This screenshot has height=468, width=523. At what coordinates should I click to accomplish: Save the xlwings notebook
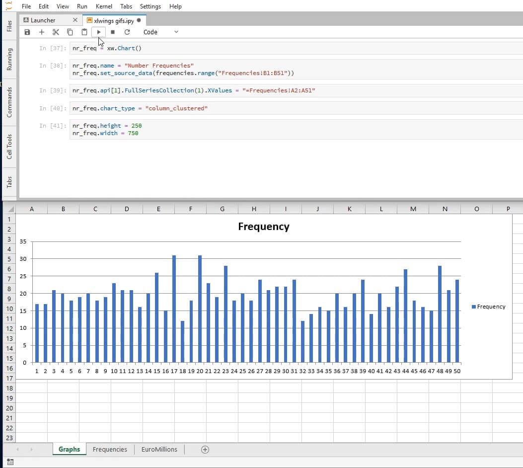(x=27, y=32)
